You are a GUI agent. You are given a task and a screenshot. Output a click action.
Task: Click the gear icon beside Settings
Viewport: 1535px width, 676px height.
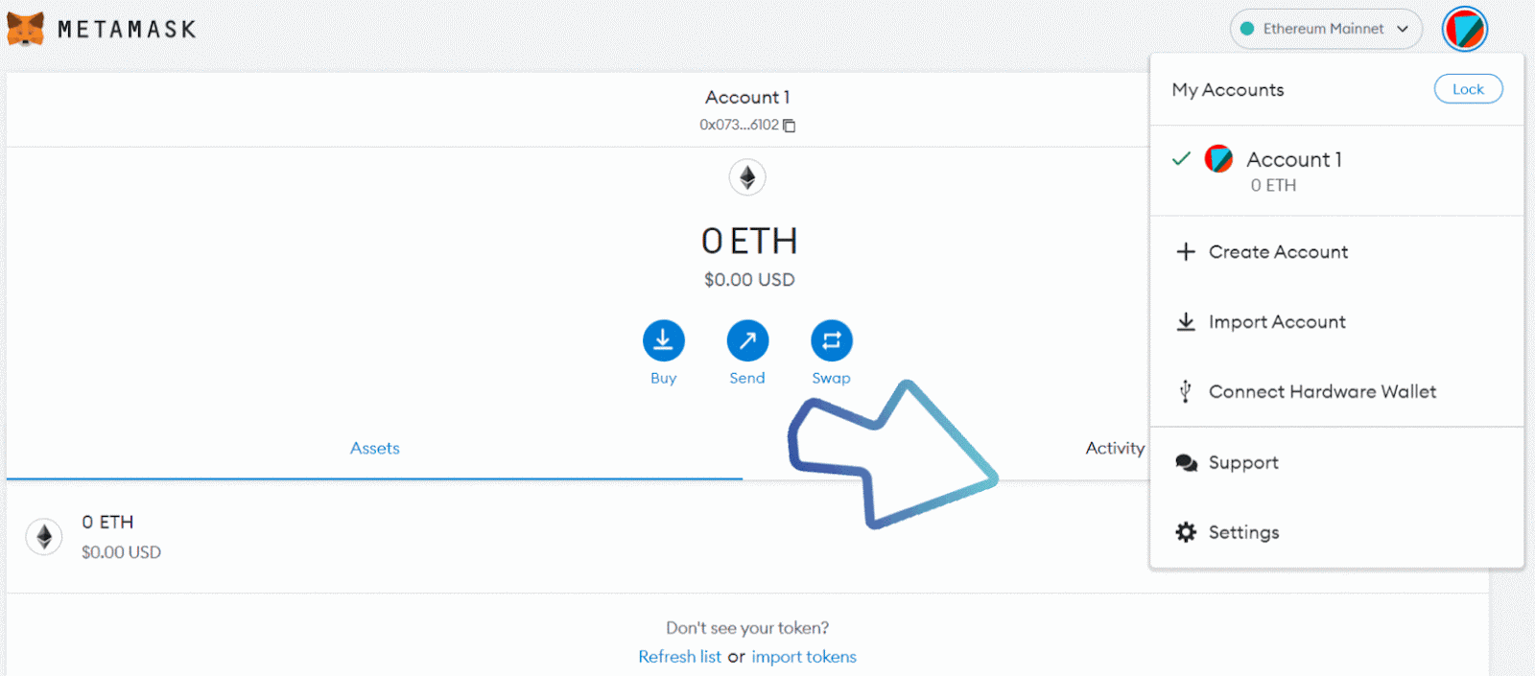tap(1186, 532)
